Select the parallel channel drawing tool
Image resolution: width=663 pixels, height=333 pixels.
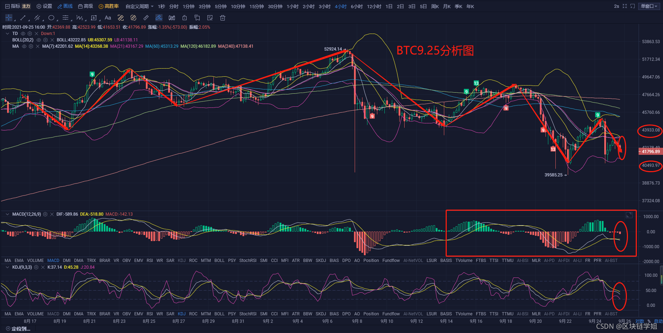[37, 18]
